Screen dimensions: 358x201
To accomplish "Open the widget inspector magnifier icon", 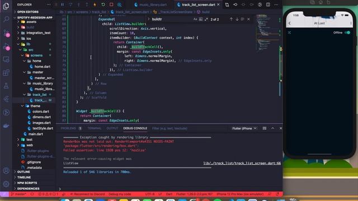I will tap(119, 4).
